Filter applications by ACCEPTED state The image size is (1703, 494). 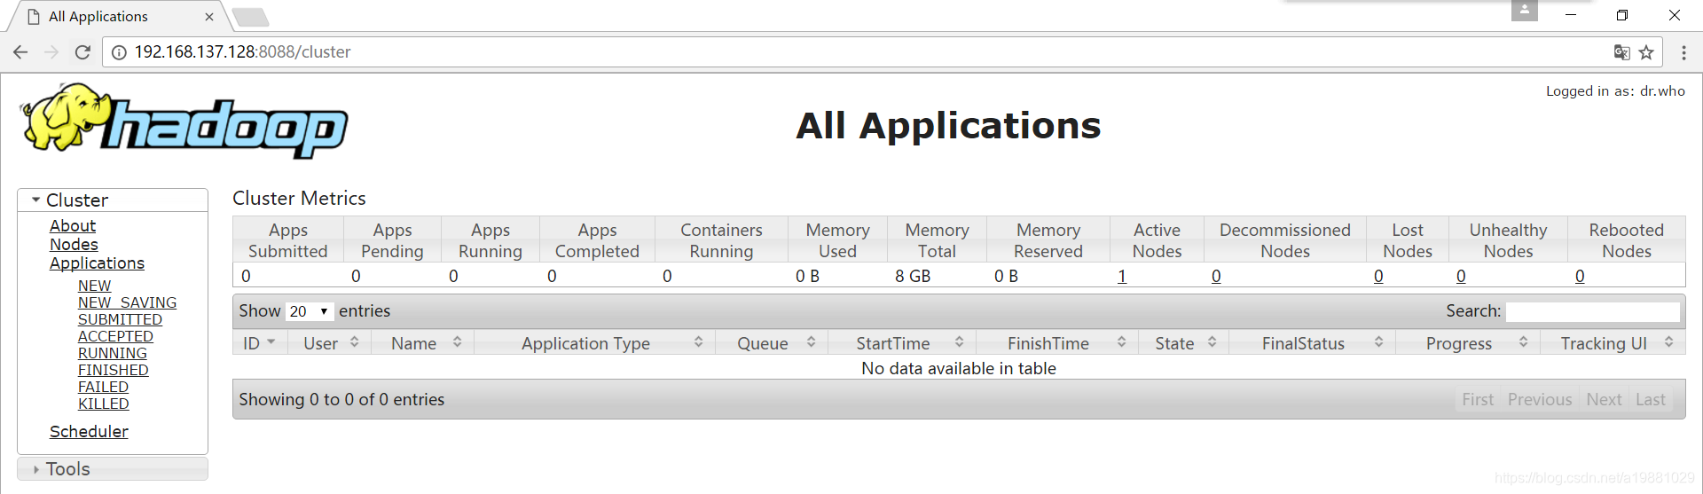tap(115, 336)
